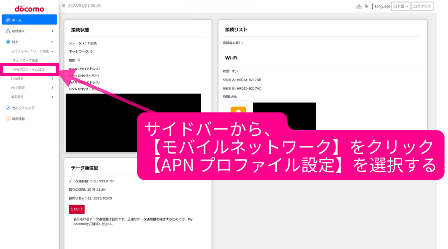Click the 接続端末数: 1 line
Image resolution: width=448 pixels, height=249 pixels.
coord(233,43)
